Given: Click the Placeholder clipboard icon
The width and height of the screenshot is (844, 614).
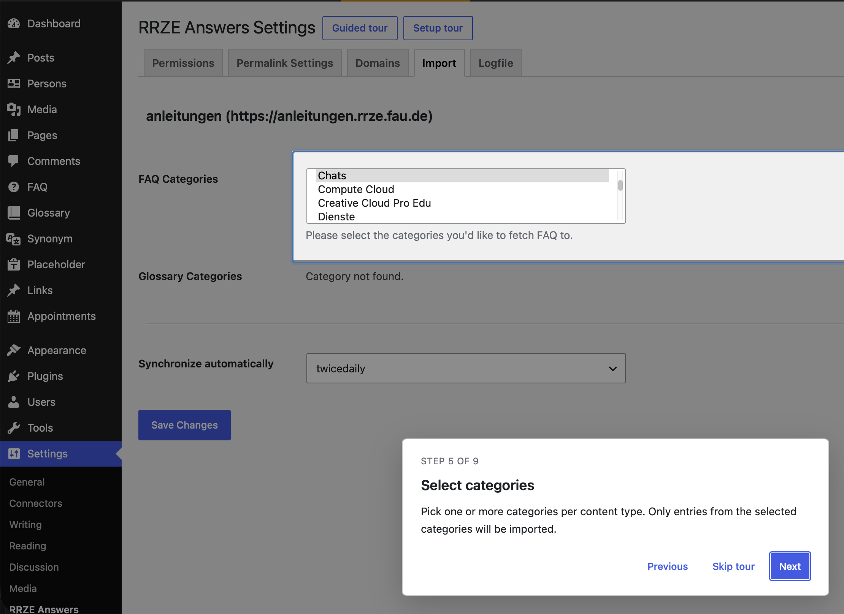Looking at the screenshot, I should tap(14, 264).
